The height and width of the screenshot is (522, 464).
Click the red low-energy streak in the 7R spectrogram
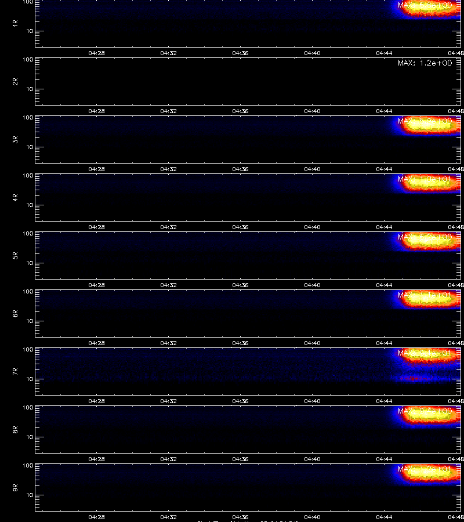tap(413, 379)
